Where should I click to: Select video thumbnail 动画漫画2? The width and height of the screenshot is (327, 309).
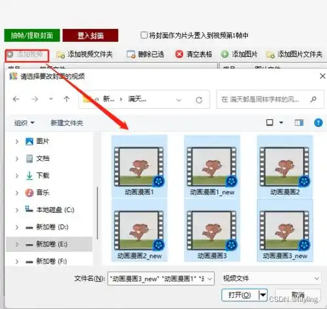pos(285,167)
